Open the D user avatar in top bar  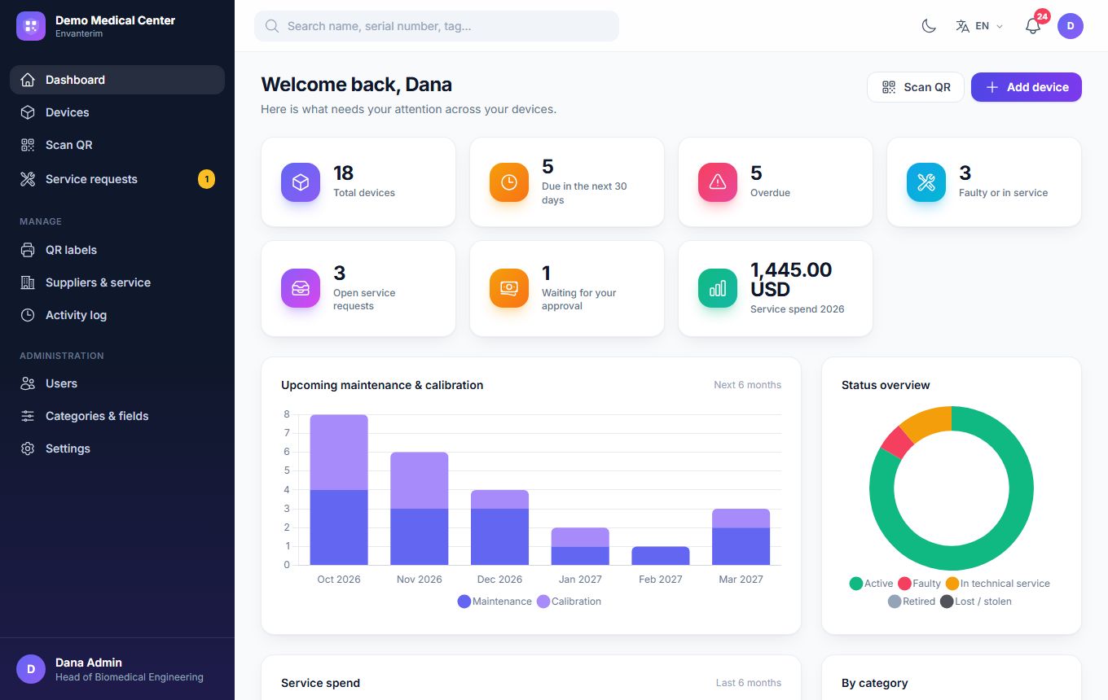(x=1071, y=26)
